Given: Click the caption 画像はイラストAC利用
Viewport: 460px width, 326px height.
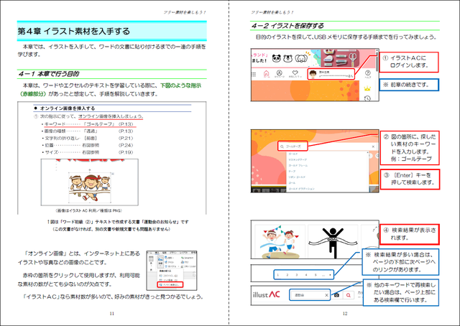Looking at the screenshot, I should [x=88, y=210].
